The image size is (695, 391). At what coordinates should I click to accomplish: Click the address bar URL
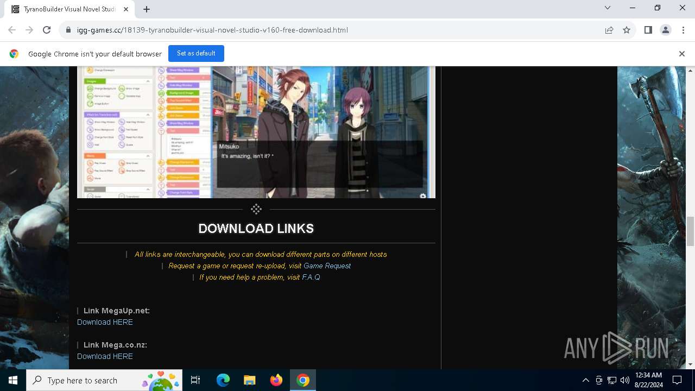point(212,30)
